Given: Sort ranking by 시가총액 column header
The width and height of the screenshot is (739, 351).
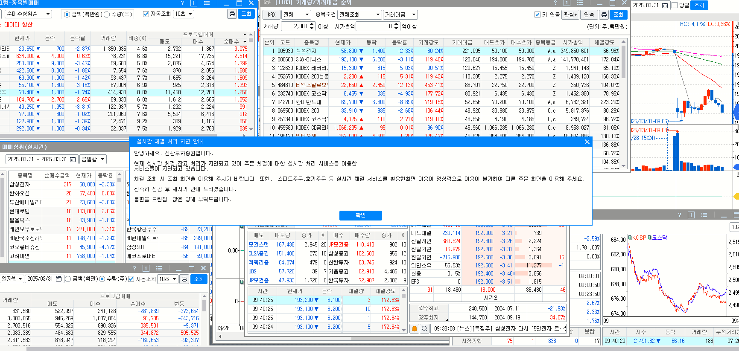Looking at the screenshot, I should [573, 42].
